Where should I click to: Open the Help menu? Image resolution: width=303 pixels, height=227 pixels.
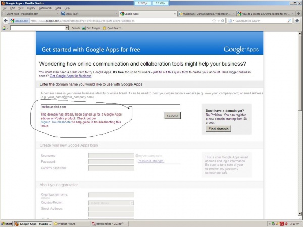(x=67, y=8)
